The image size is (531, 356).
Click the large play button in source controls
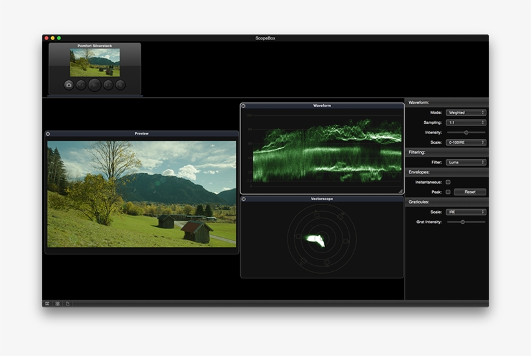click(95, 85)
